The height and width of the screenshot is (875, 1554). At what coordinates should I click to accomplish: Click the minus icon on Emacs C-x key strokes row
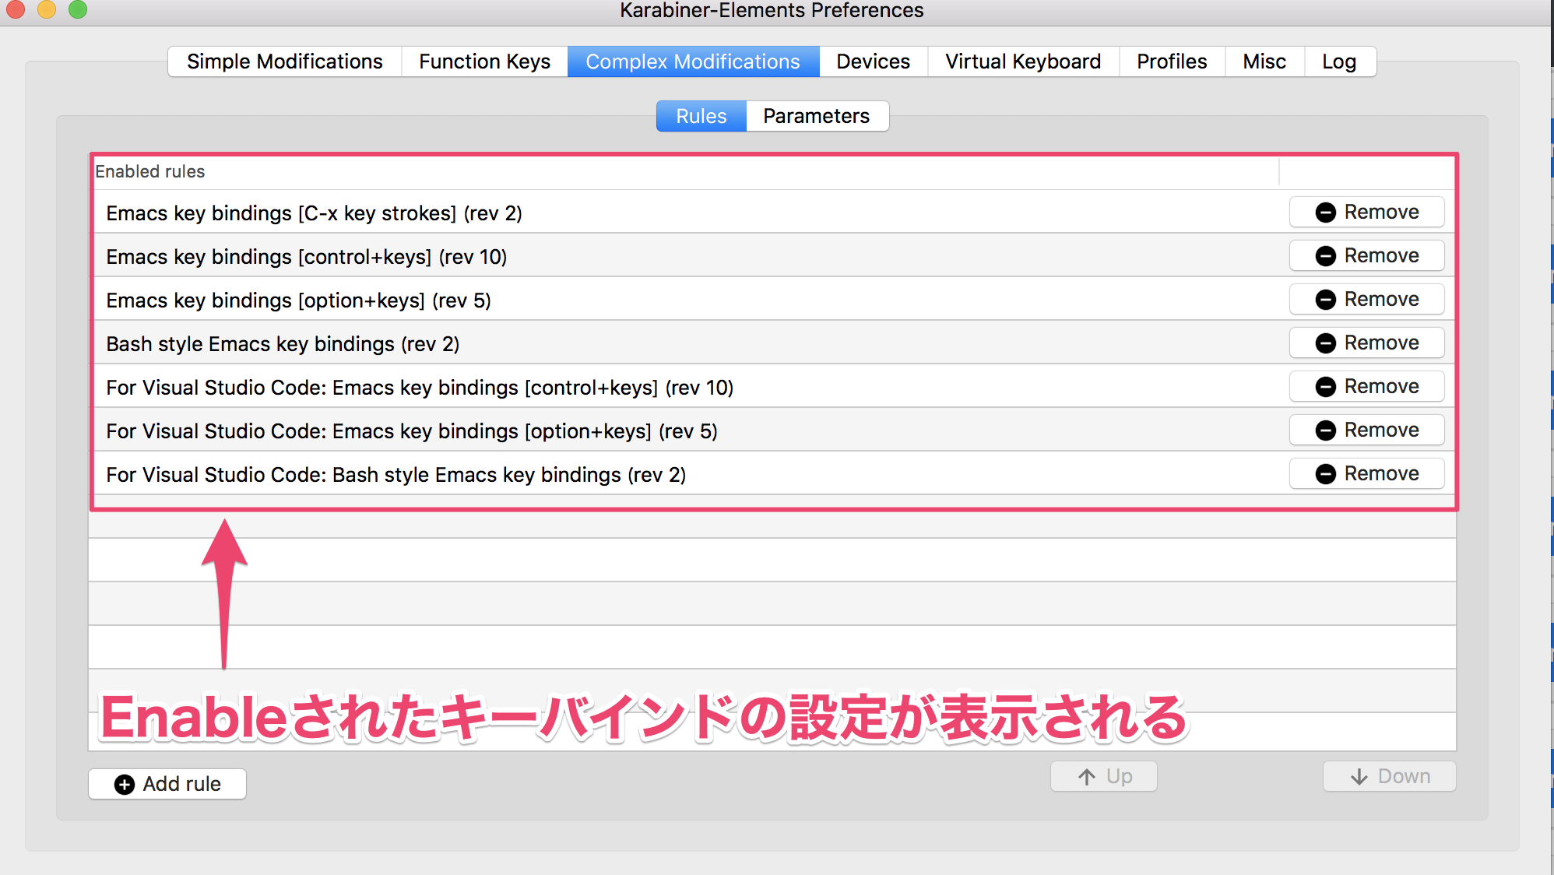point(1326,212)
